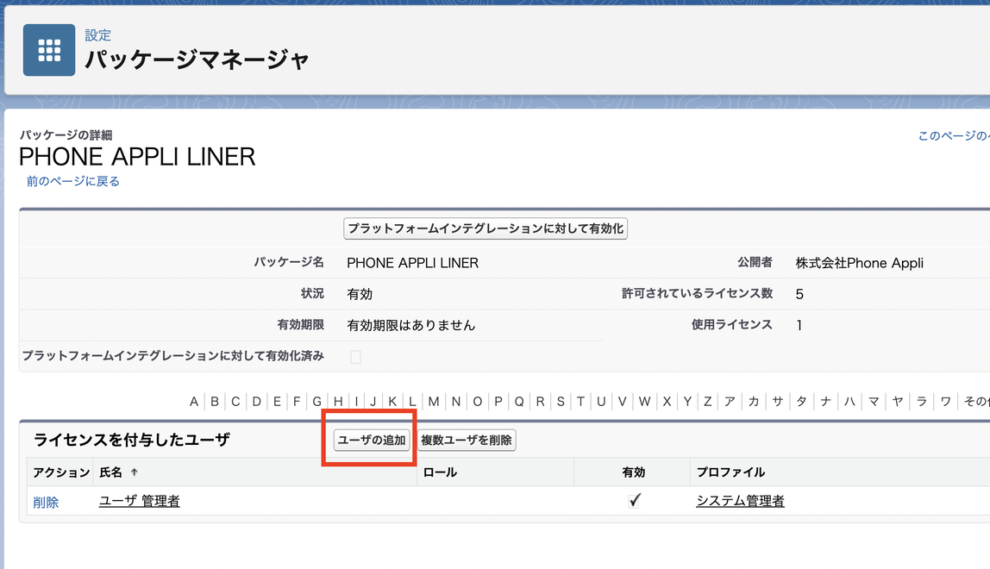Filter users by letter F
The height and width of the screenshot is (569, 990).
(x=296, y=402)
